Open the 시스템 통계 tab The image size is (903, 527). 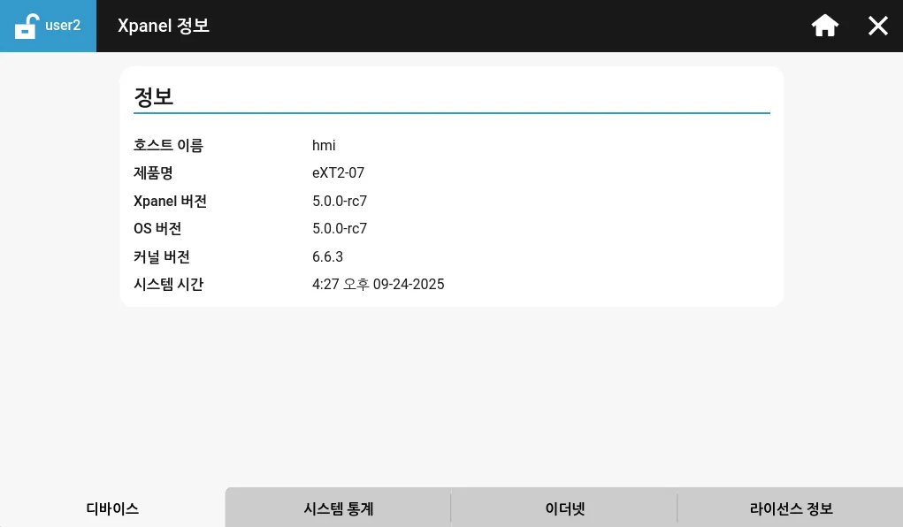tap(339, 508)
